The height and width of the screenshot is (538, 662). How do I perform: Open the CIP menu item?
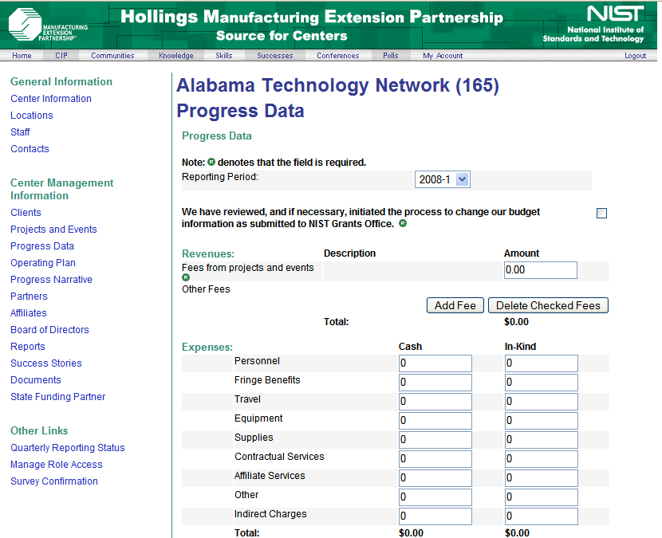tap(61, 55)
